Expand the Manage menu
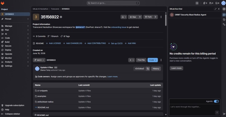Viewport: 226px width, 117px height. [15, 26]
